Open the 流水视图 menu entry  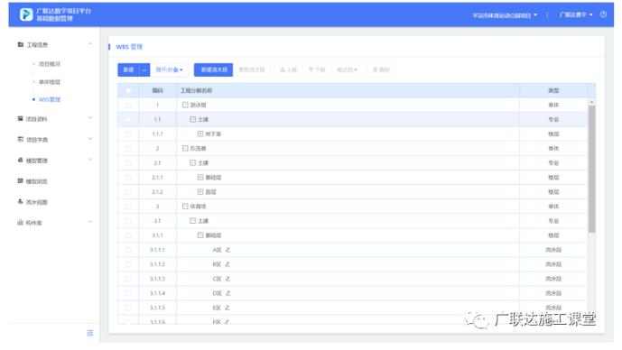tap(36, 202)
